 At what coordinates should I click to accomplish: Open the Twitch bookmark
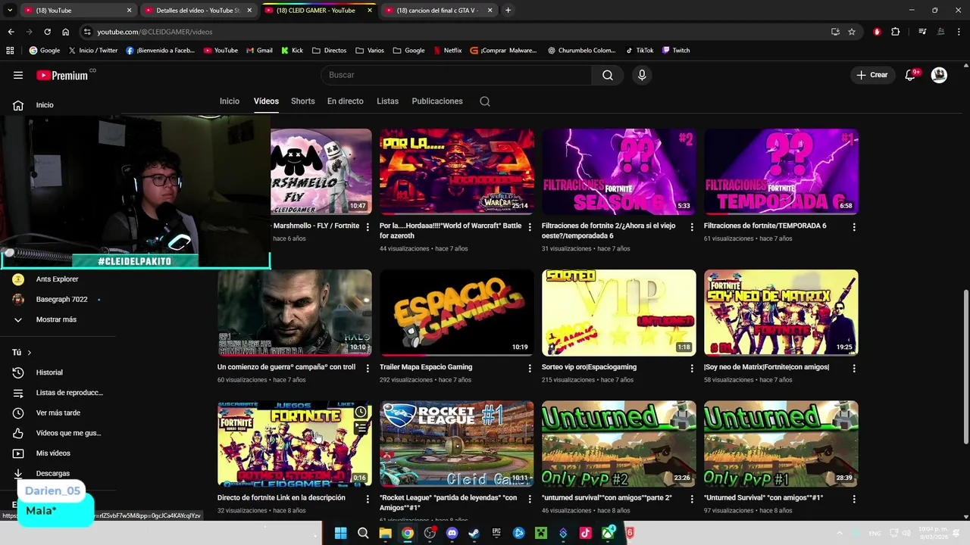pos(676,51)
